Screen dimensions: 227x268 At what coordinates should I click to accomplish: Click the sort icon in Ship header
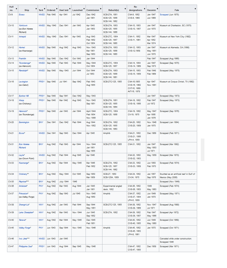click(x=36, y=9)
